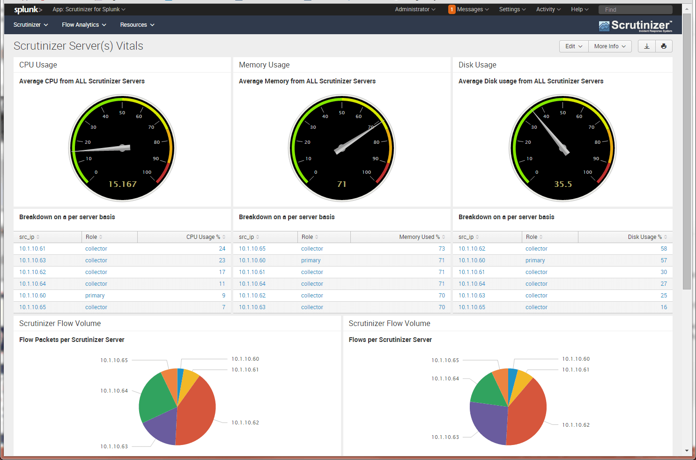The height and width of the screenshot is (460, 696).
Task: Open the Settings dropdown
Action: point(512,9)
